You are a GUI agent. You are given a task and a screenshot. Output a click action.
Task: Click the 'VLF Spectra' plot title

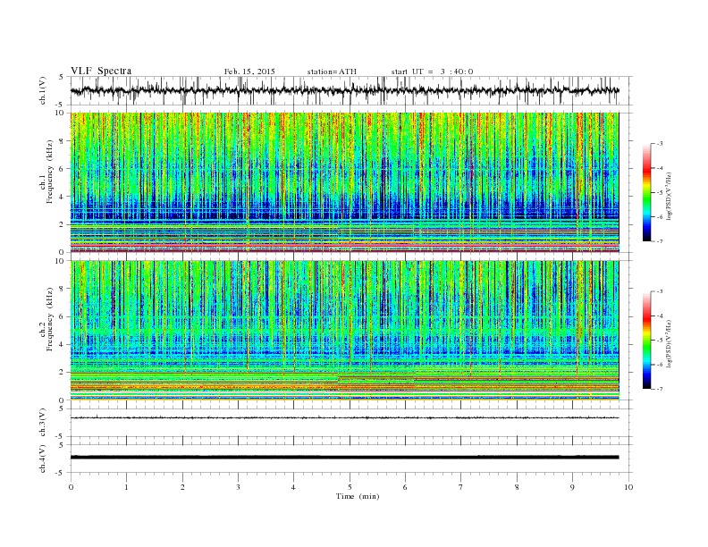click(x=101, y=71)
